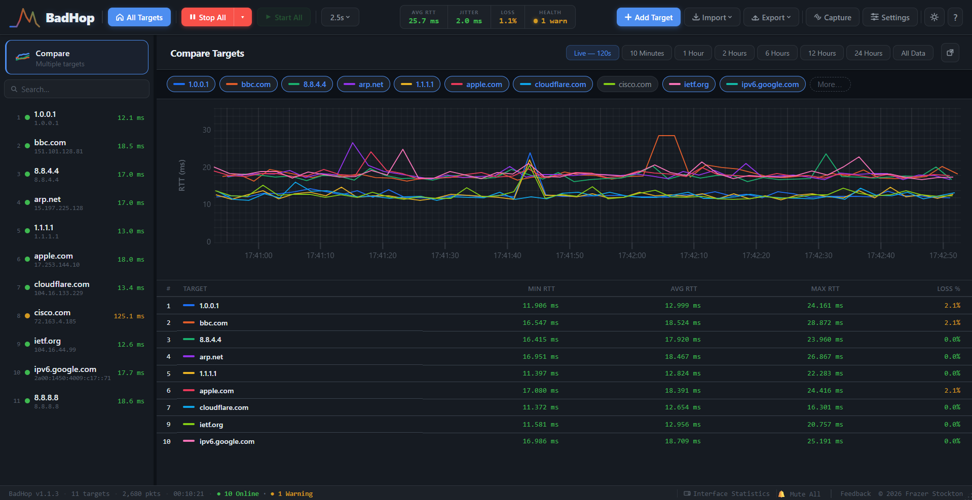Click the apple.com green status dot in sidebar

(x=27, y=259)
